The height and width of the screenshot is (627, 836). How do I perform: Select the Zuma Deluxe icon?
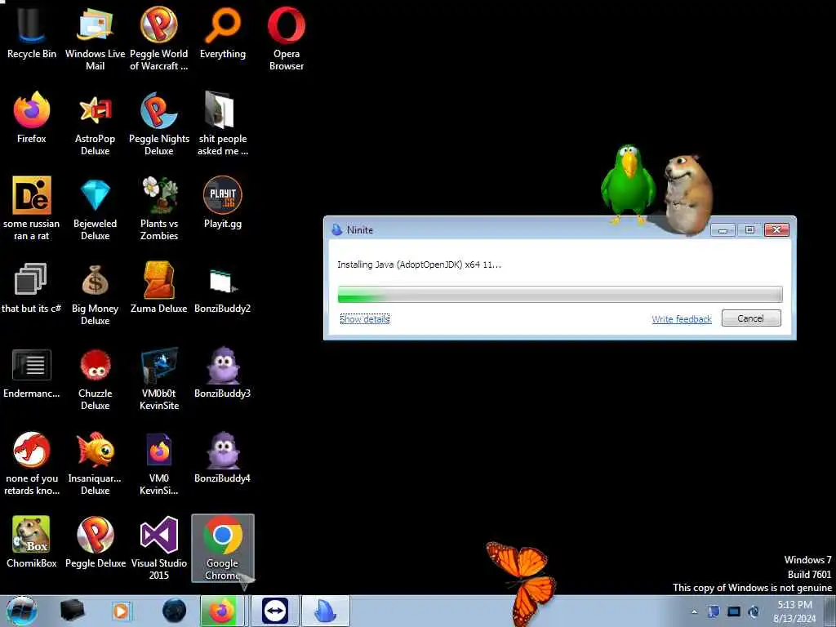click(x=159, y=287)
